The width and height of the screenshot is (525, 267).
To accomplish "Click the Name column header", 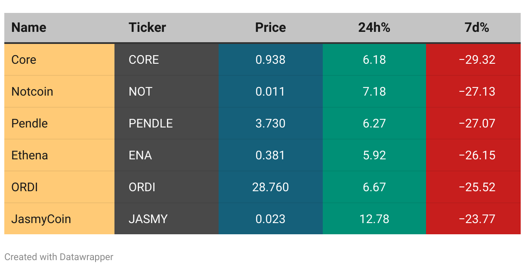I will (29, 28).
